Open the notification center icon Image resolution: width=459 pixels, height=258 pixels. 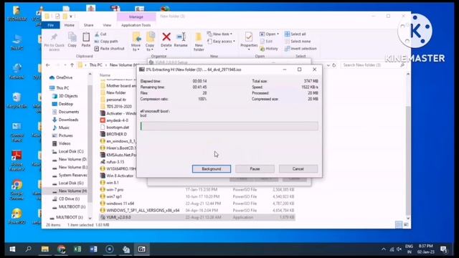point(444,249)
